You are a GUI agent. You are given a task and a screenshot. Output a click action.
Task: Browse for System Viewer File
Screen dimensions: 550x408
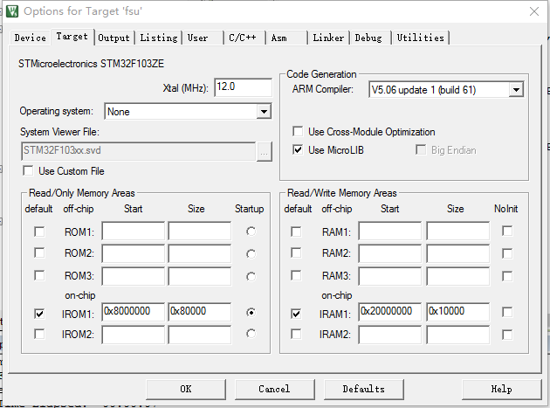(x=265, y=151)
